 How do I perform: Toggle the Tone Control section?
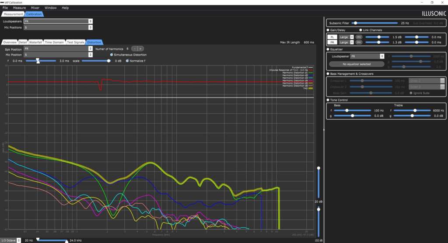328,100
